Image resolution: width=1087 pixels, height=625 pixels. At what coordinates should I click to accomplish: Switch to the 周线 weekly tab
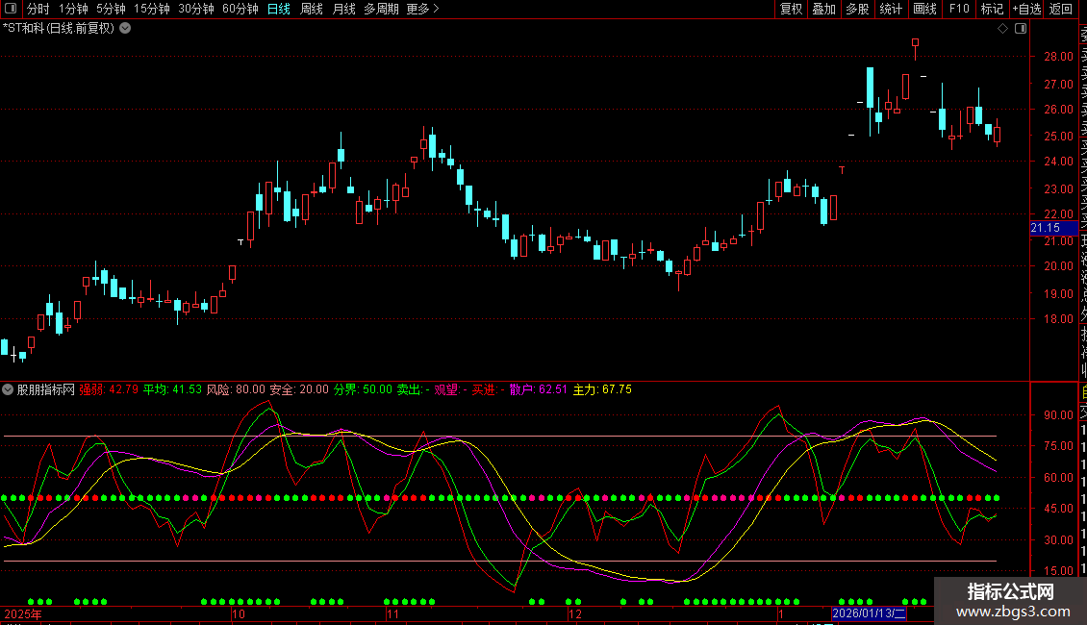pos(312,9)
